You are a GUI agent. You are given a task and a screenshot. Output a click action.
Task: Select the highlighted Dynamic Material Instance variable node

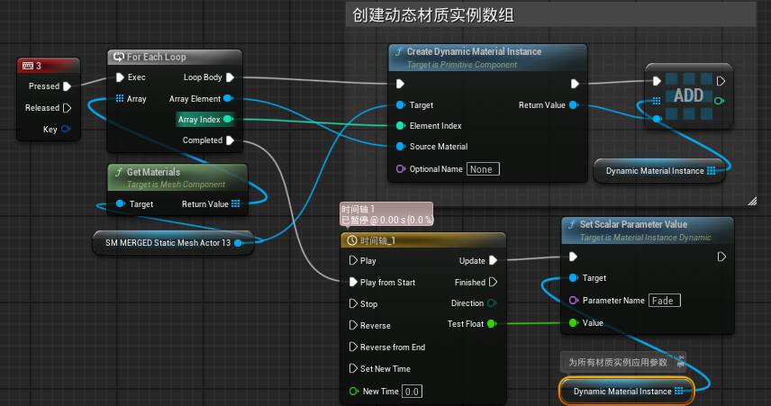pyautogui.click(x=626, y=392)
